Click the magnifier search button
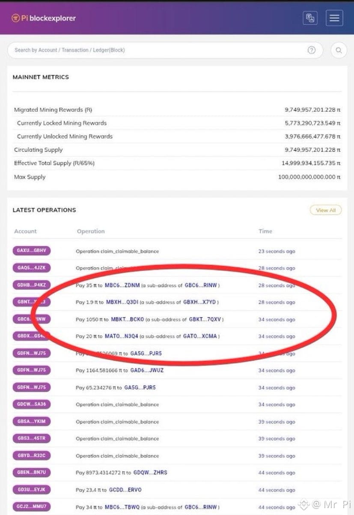354x515 pixels. 339,50
